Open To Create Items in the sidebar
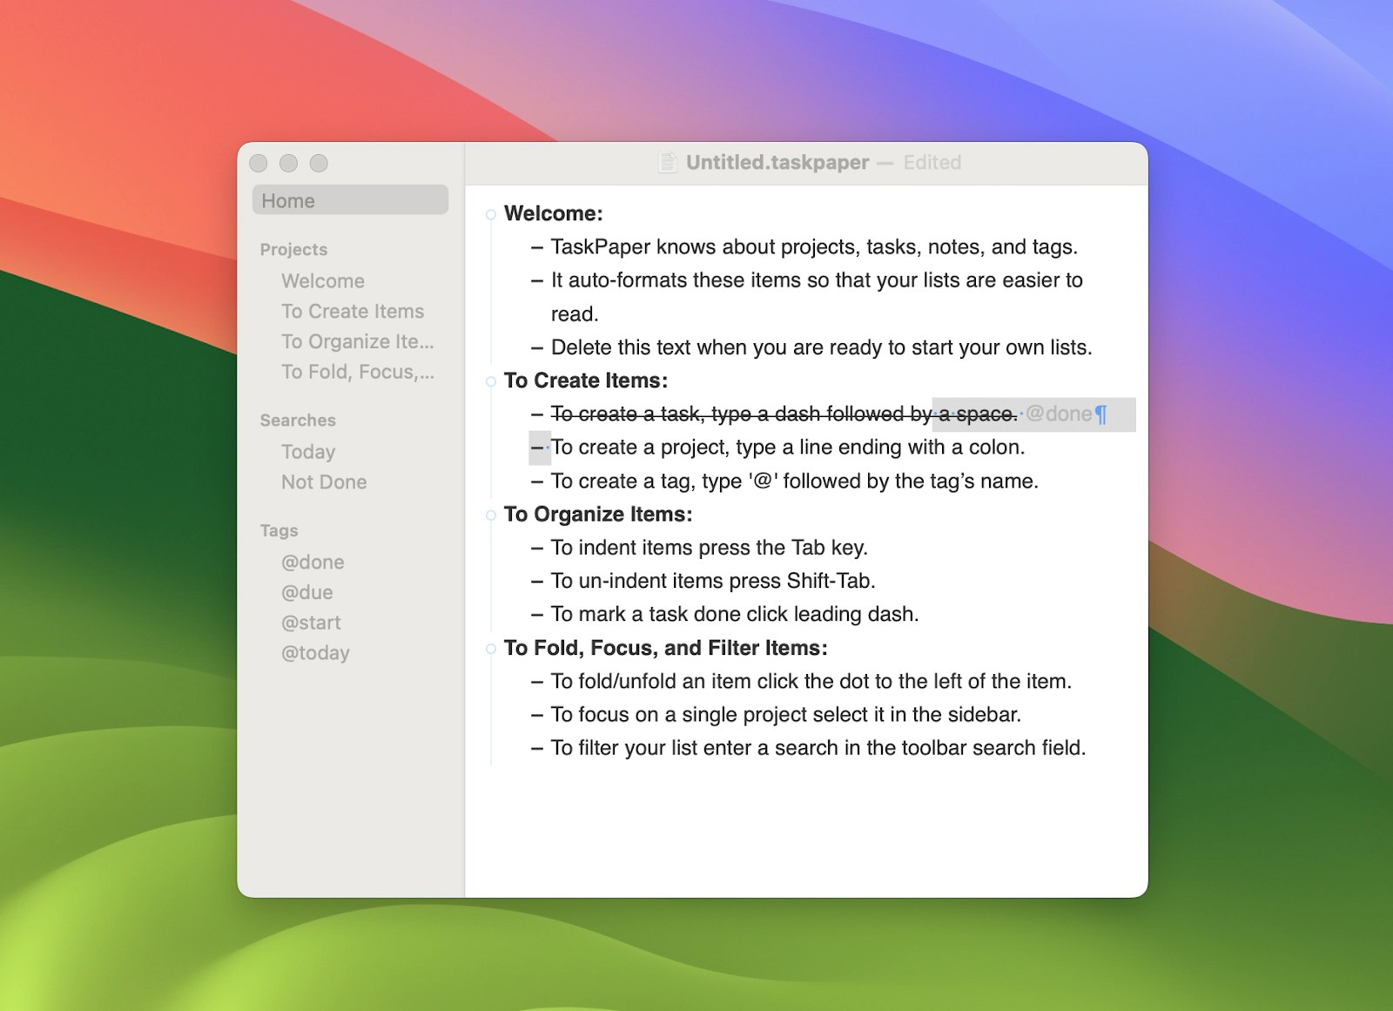1393x1011 pixels. pos(353,312)
